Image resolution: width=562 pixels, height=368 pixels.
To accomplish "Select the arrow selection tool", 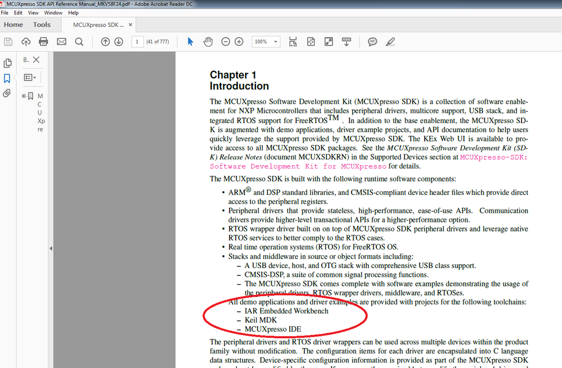I will 190,42.
